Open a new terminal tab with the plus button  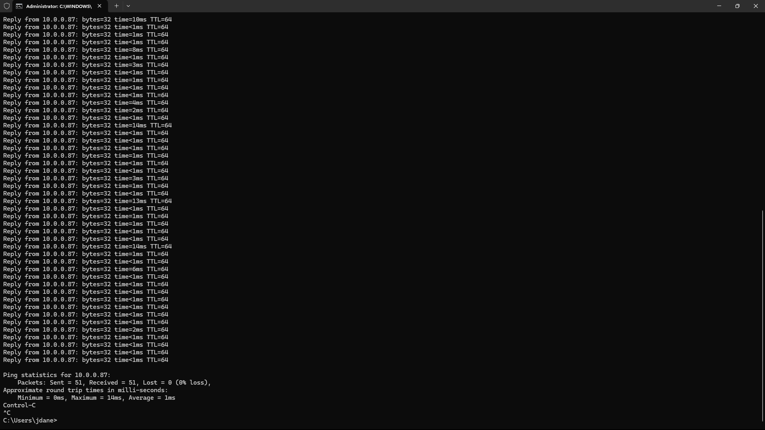(x=116, y=6)
